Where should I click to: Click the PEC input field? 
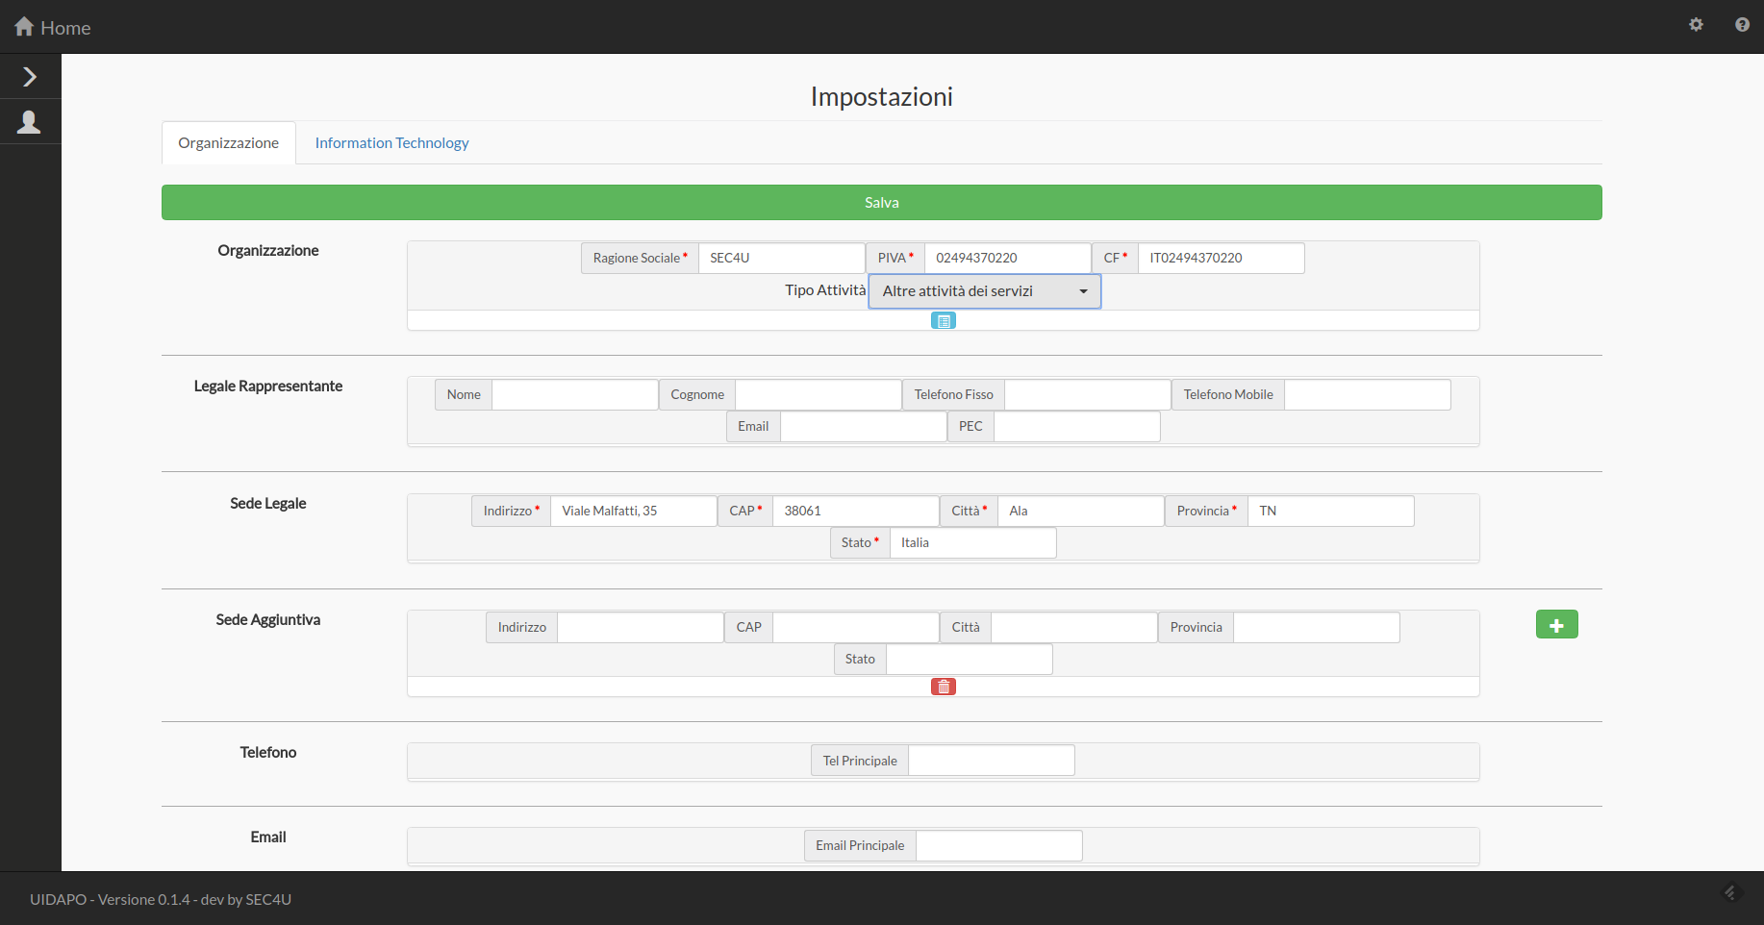(1077, 427)
